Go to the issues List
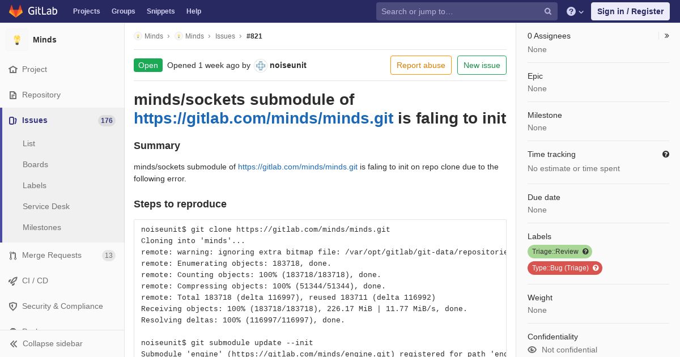Image resolution: width=680 pixels, height=357 pixels. tap(29, 144)
